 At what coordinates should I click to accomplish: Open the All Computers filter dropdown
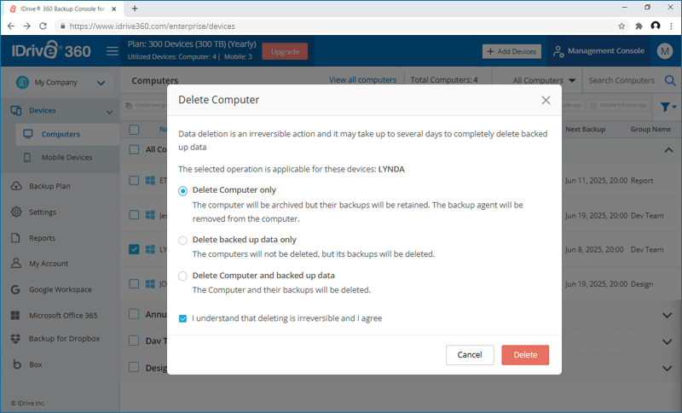tap(544, 80)
